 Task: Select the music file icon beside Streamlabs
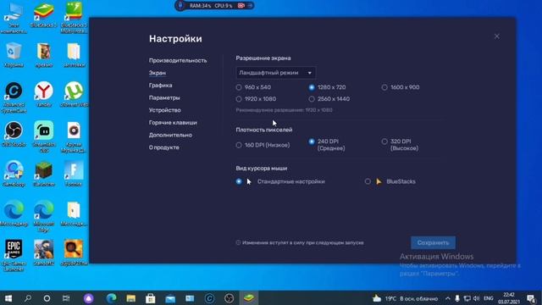(74, 136)
